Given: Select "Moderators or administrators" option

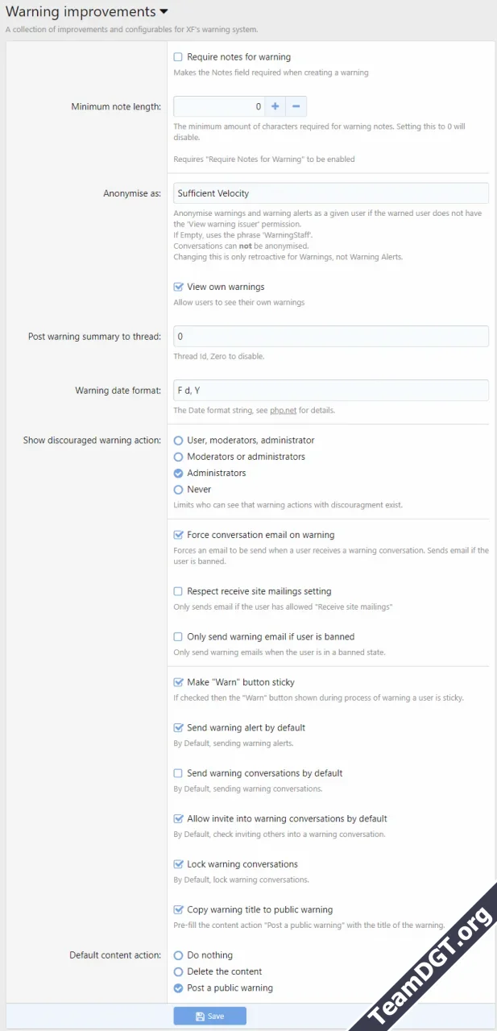Looking at the screenshot, I should pyautogui.click(x=178, y=457).
